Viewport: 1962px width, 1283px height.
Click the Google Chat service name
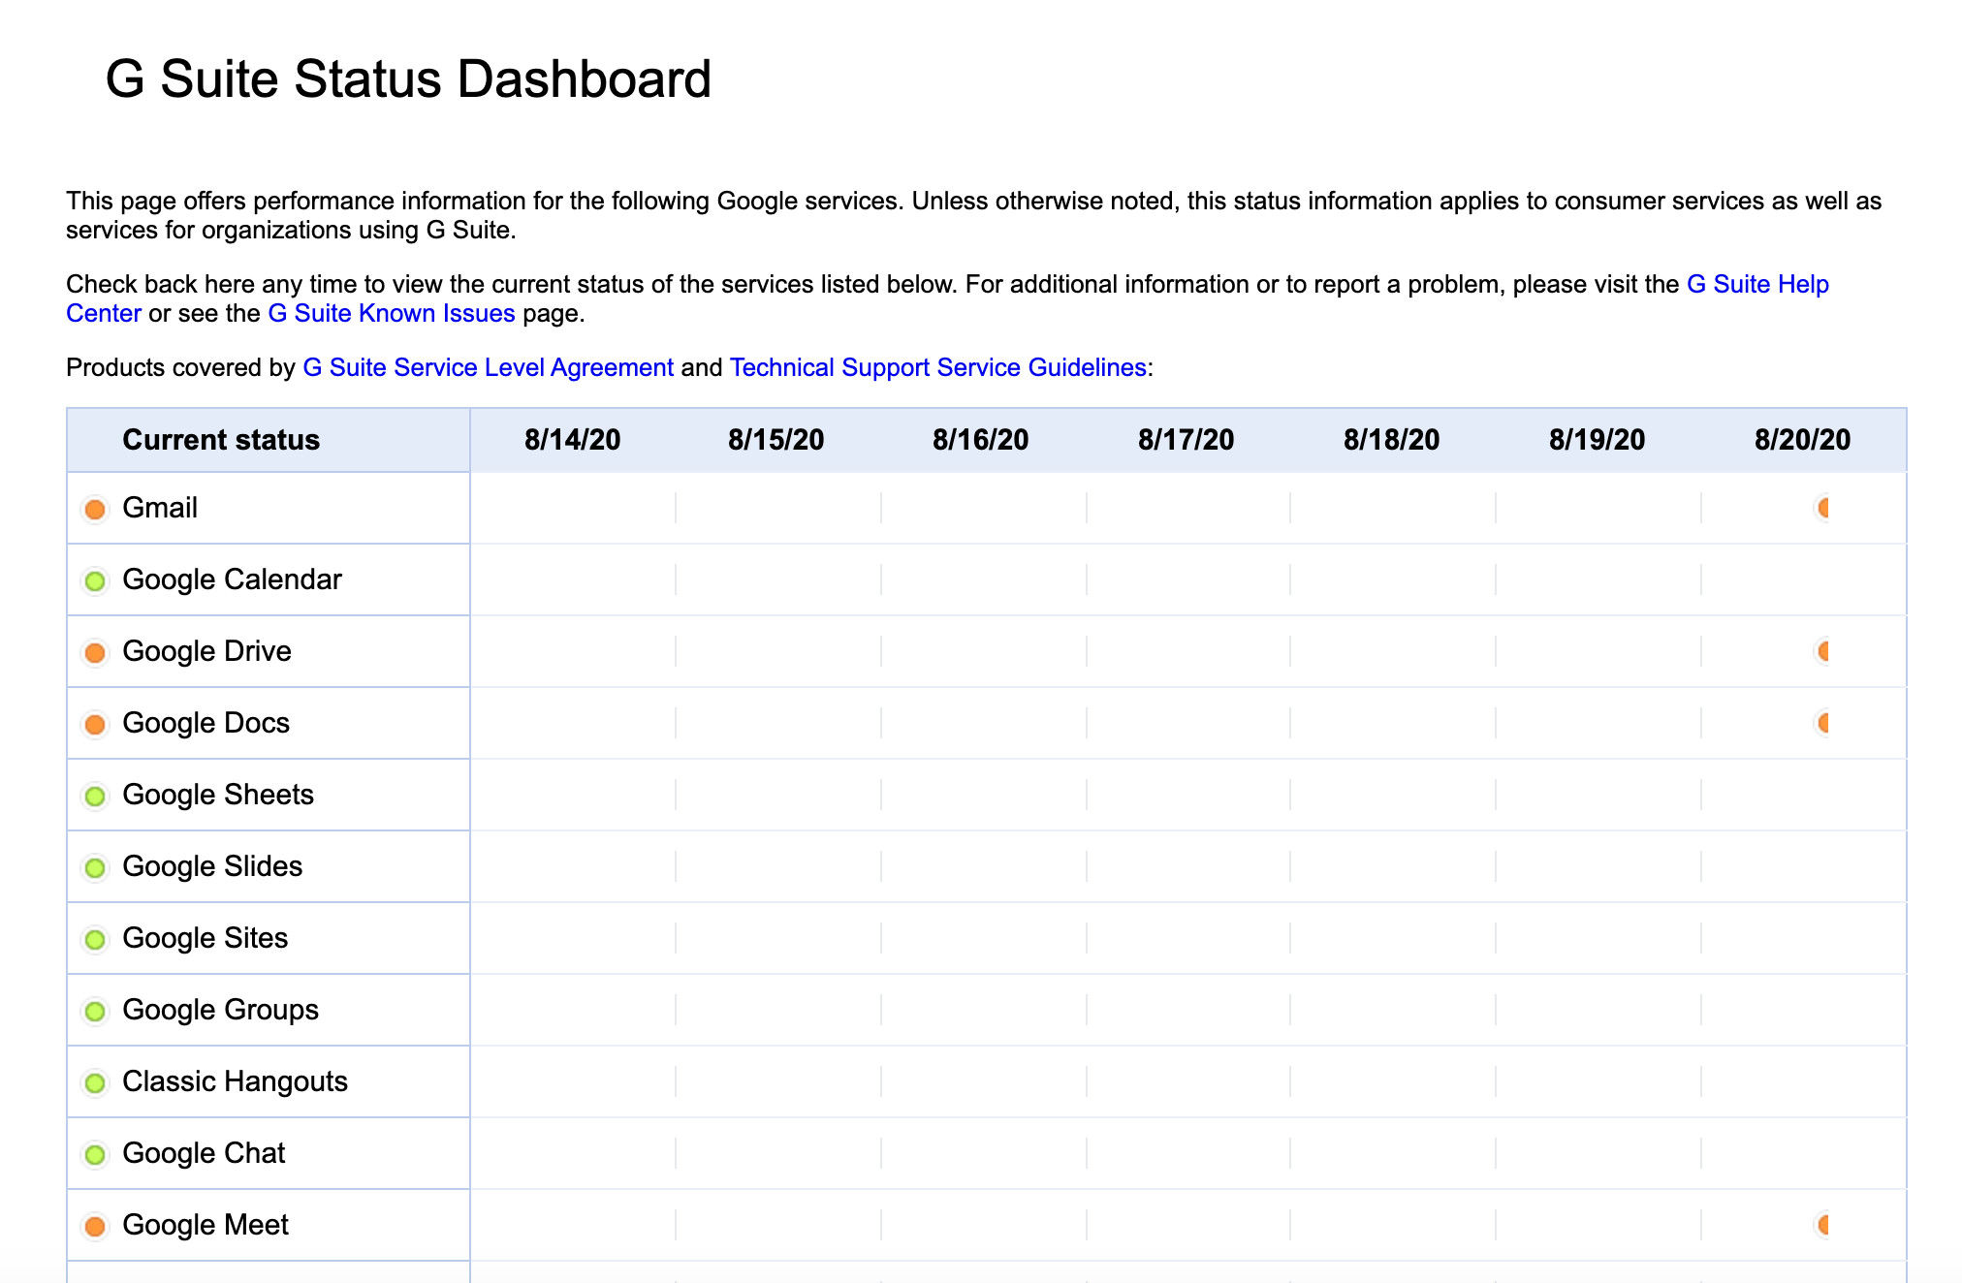pyautogui.click(x=204, y=1153)
